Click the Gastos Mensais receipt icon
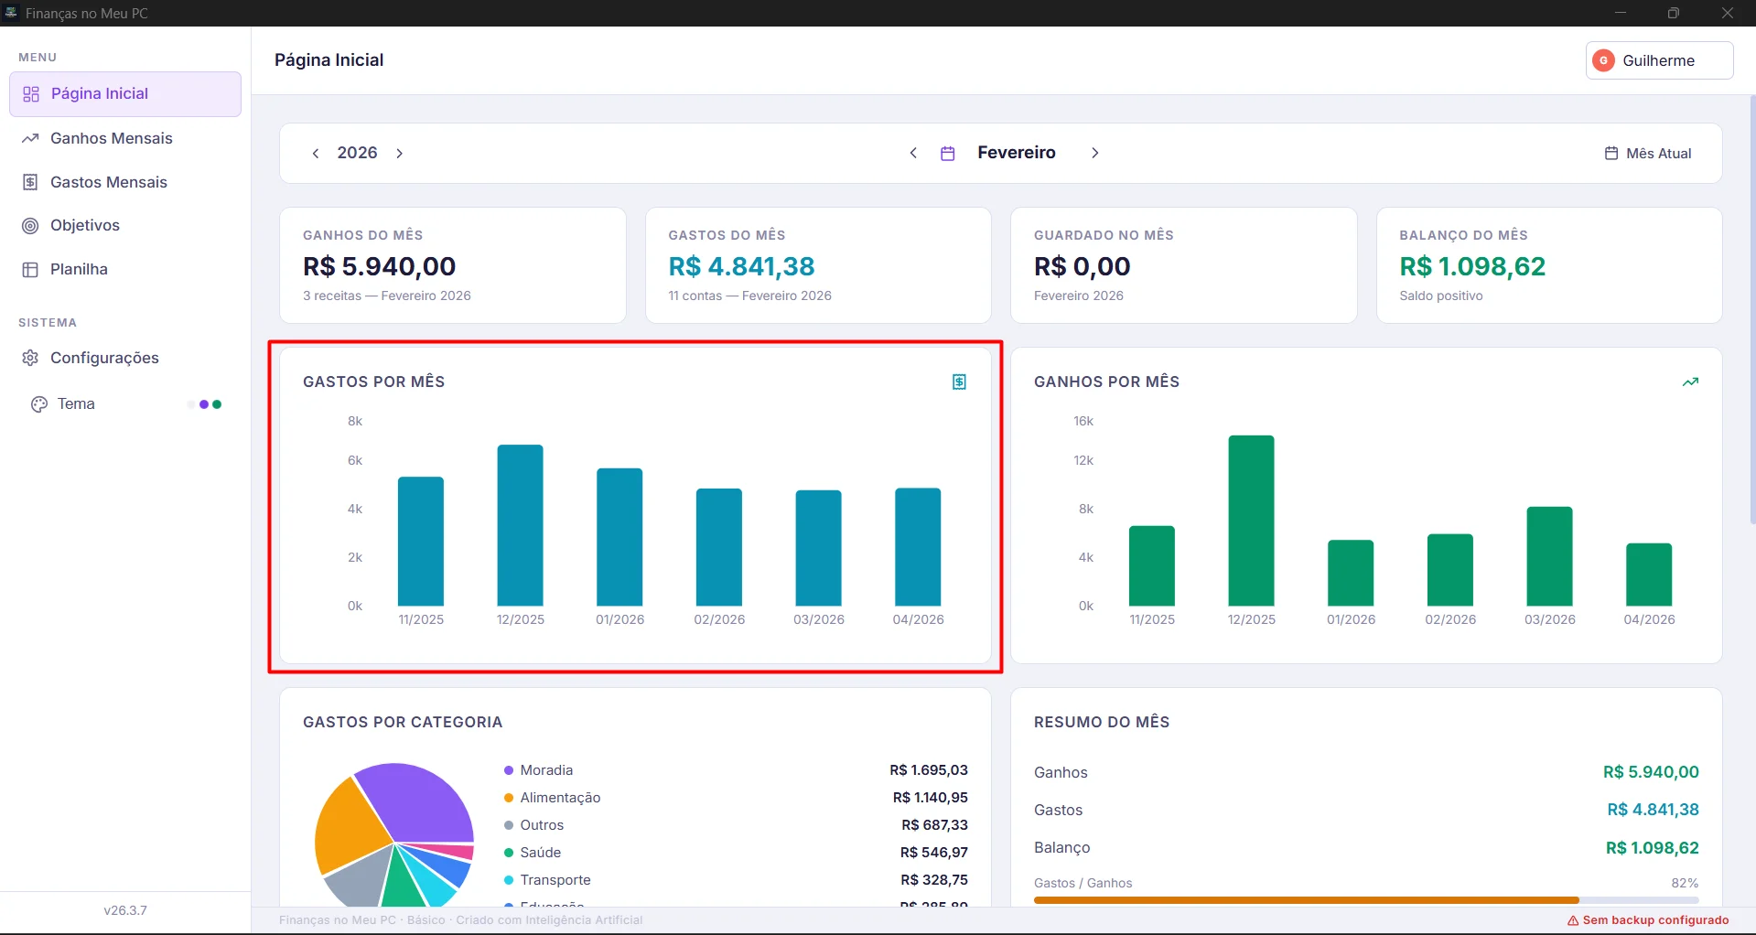Image resolution: width=1756 pixels, height=935 pixels. pyautogui.click(x=30, y=182)
